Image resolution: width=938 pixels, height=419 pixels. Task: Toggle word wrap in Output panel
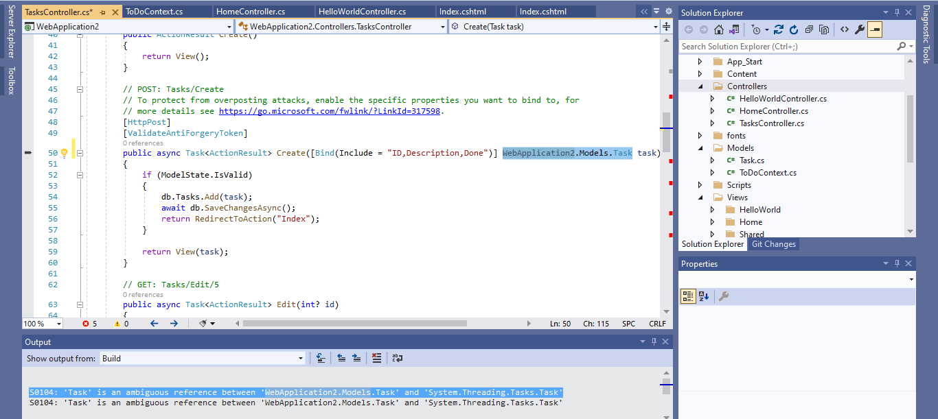398,358
